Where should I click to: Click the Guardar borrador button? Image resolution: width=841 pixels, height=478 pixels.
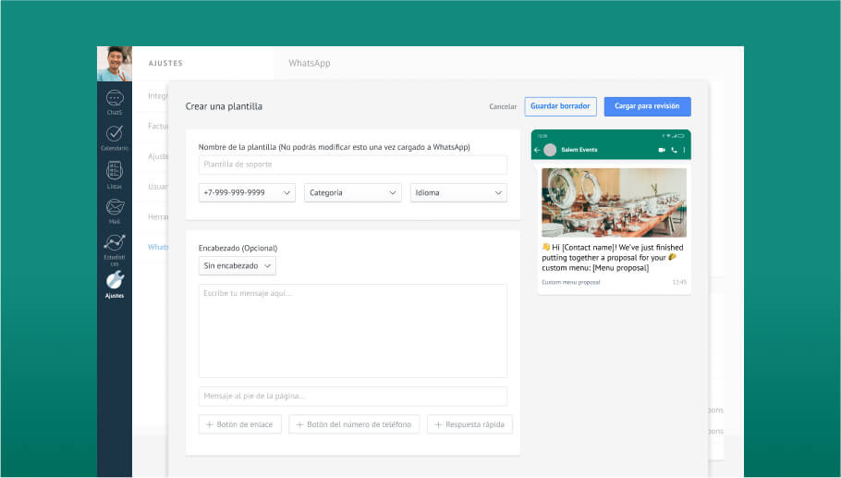tap(560, 106)
